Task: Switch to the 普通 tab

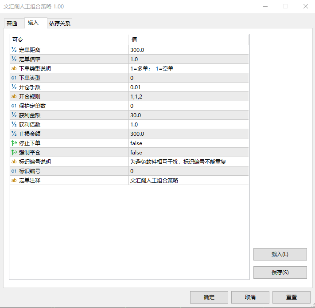Action: [x=12, y=24]
